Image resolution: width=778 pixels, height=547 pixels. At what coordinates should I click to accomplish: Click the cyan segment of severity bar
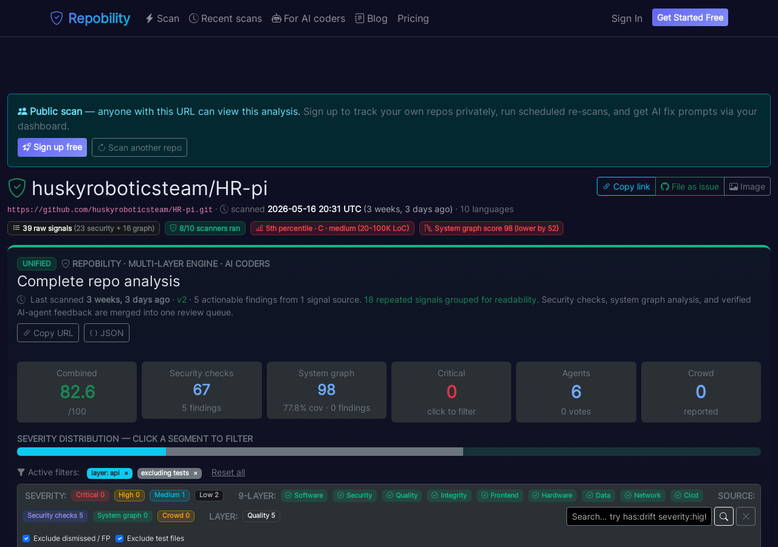[x=91, y=452]
